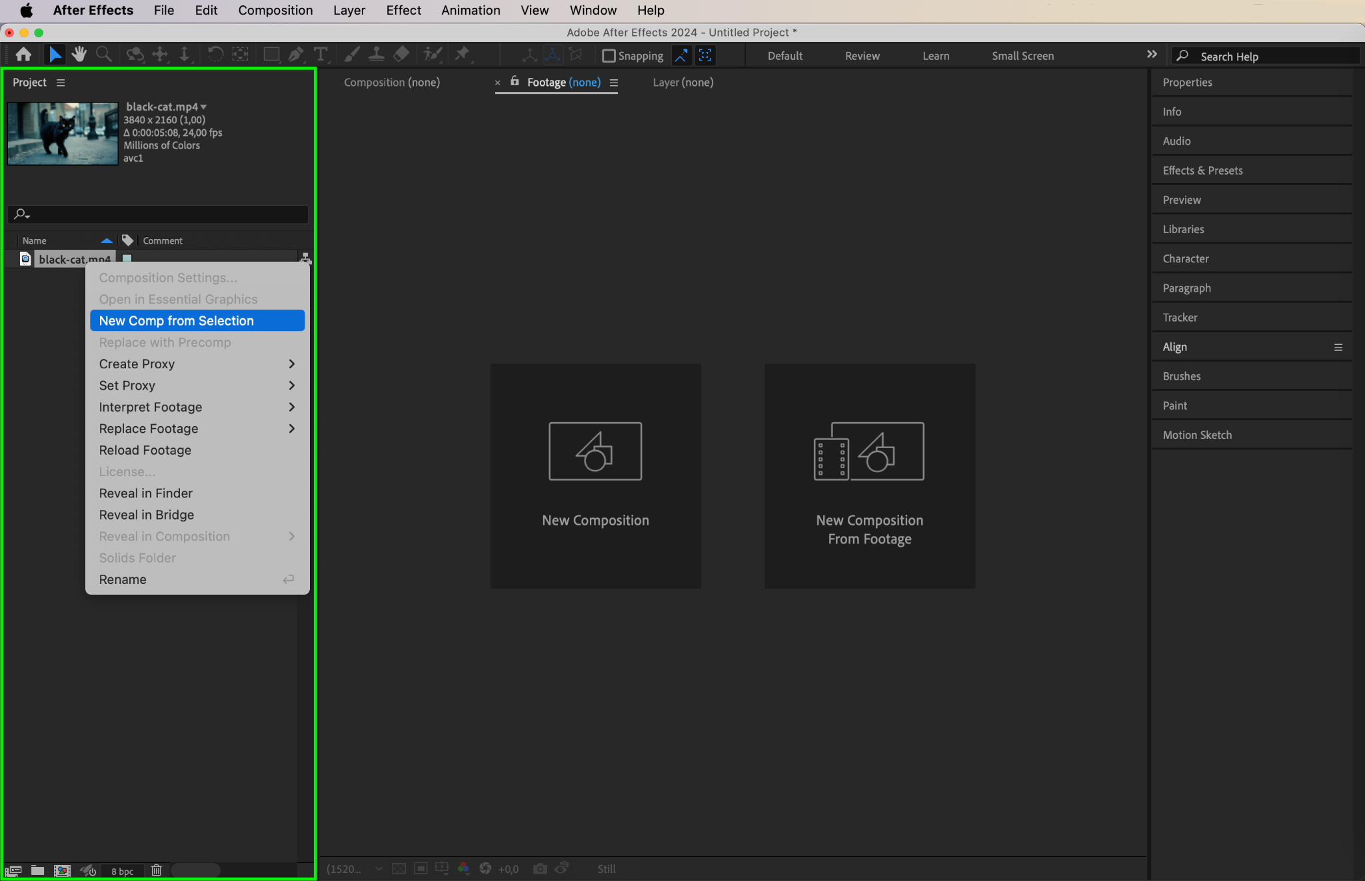Click trash icon to delete project item
The image size is (1365, 881).
(x=157, y=870)
